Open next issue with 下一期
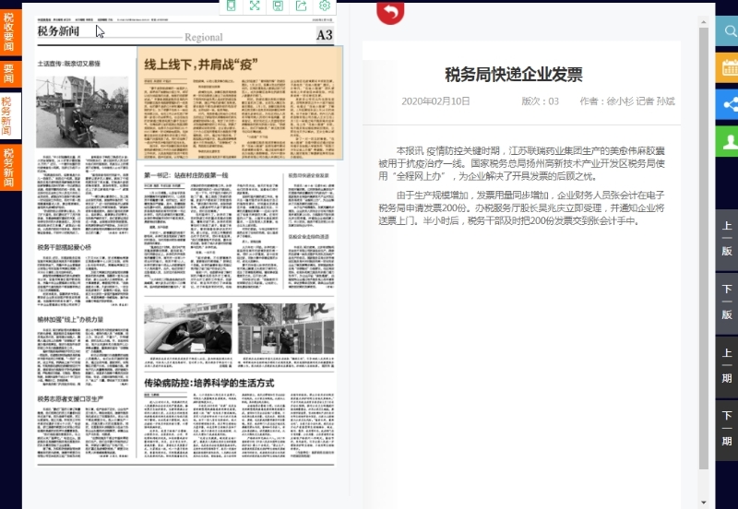738x509 pixels. (727, 429)
